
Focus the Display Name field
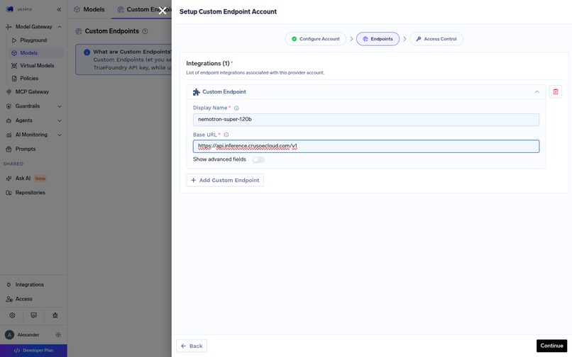pos(366,120)
